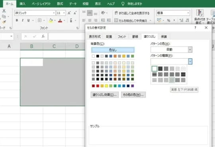The width and height of the screenshot is (215, 147).
Task: Toggle middle vertical align in ribbon
Action: tap(90, 13)
